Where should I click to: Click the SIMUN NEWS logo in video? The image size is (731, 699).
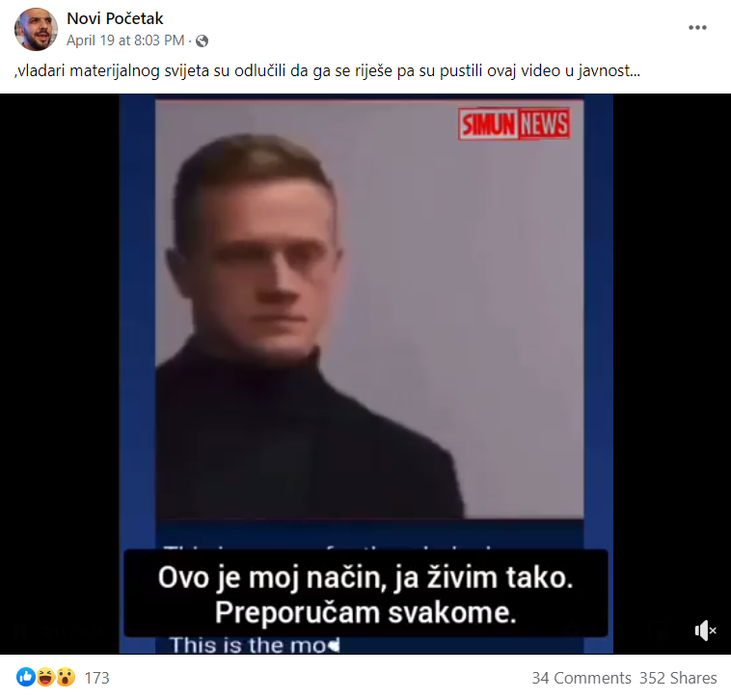click(514, 124)
